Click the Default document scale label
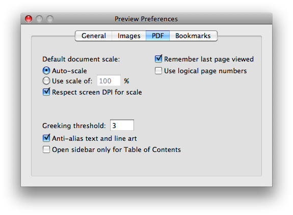Image resolution: width=293 pixels, height=215 pixels. pos(81,59)
